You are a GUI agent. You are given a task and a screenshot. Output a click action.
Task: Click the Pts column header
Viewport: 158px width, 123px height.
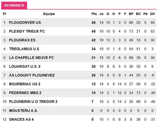[x=94, y=14]
